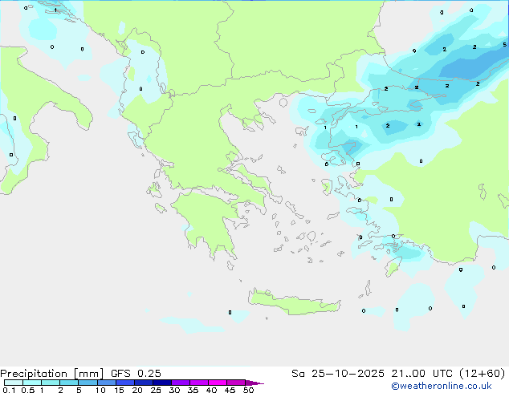Click the over-50 mm arrow legend tip
The image size is (509, 393).
pos(254,383)
